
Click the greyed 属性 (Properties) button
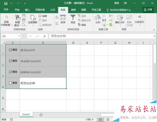coord(43,20)
